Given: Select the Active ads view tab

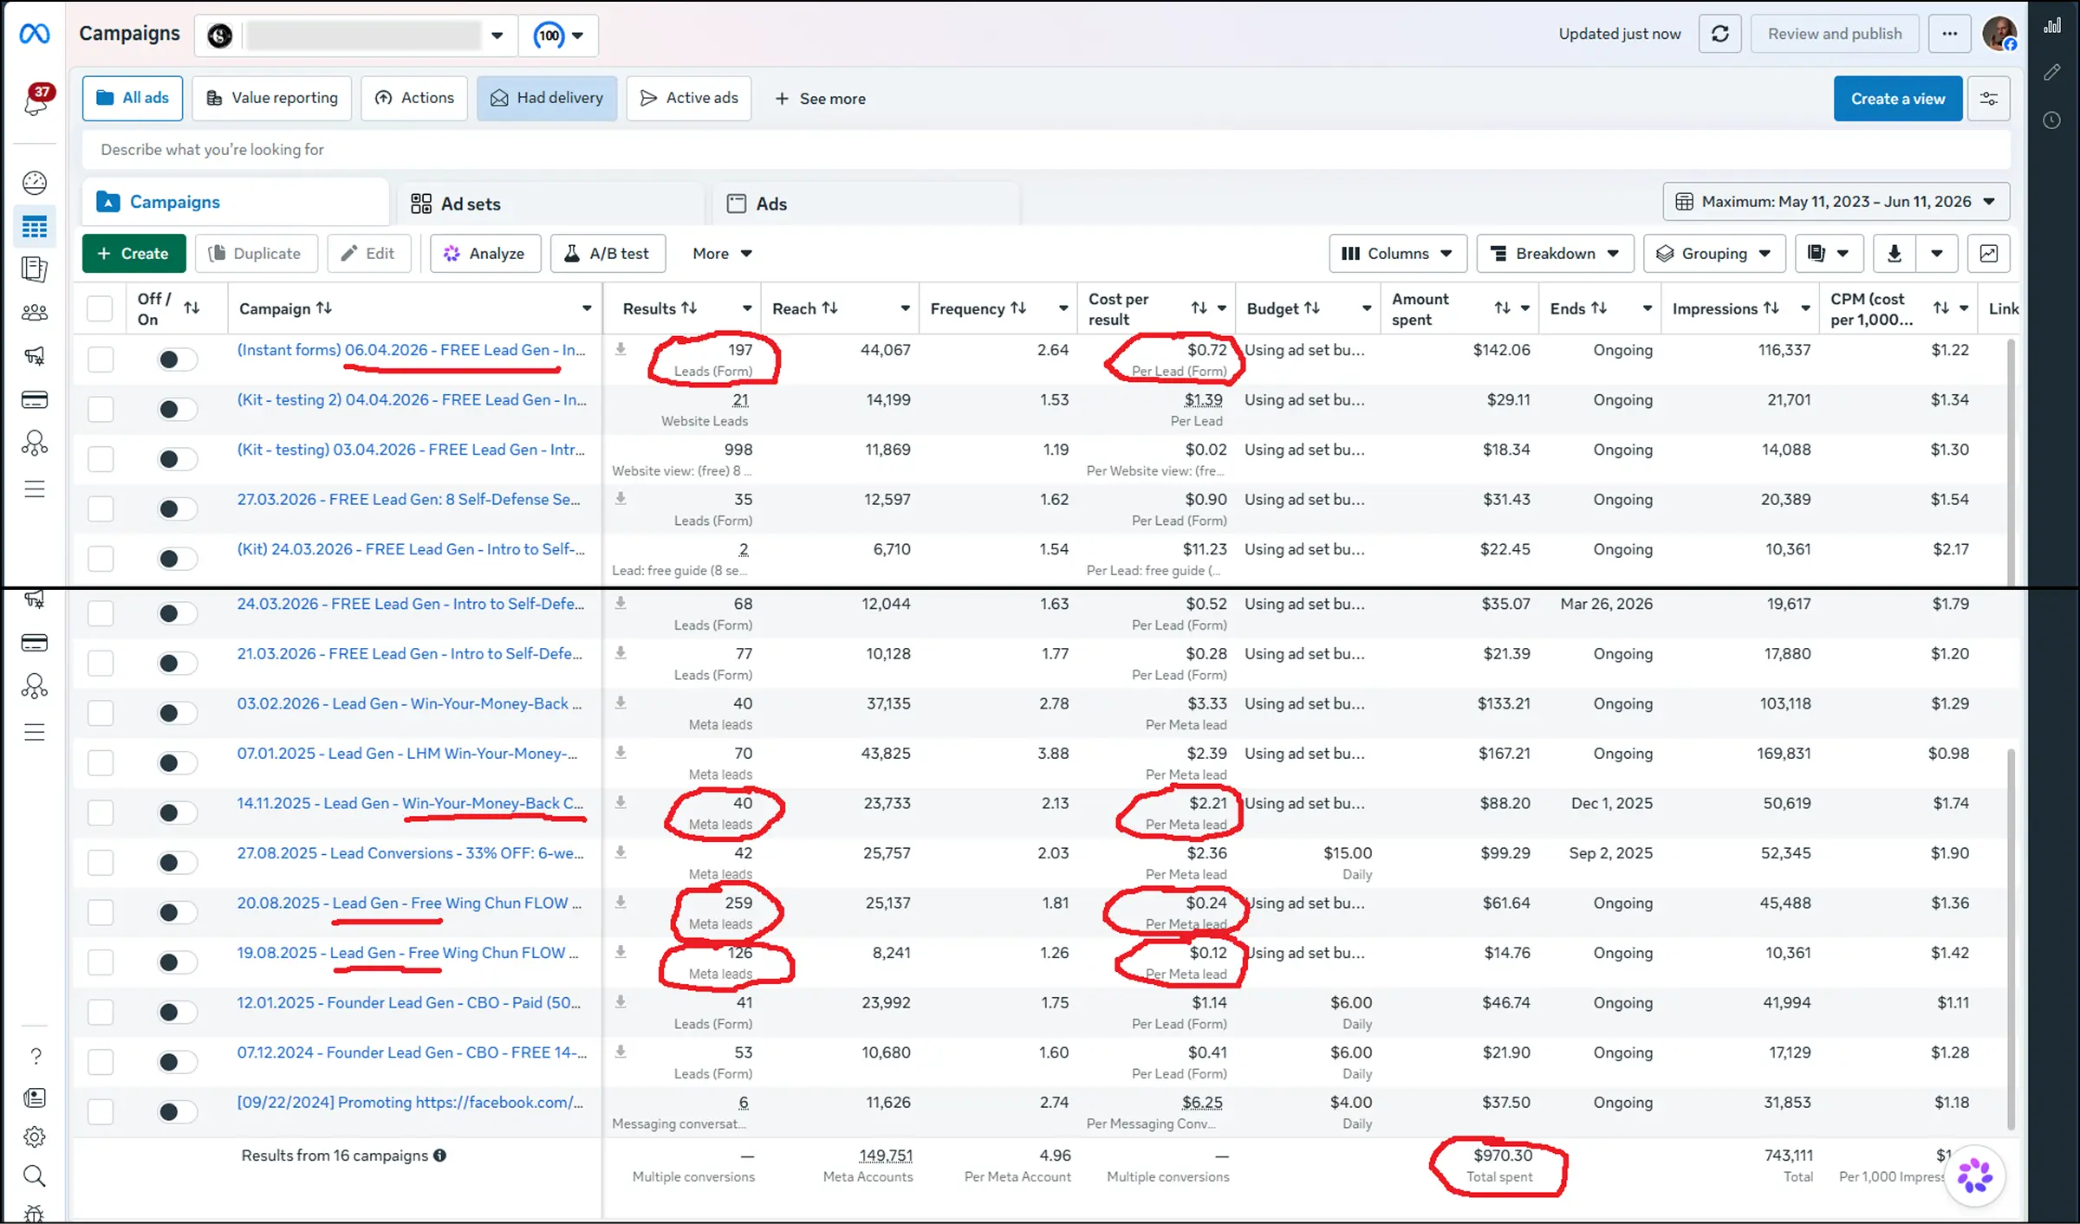Looking at the screenshot, I should 689,98.
